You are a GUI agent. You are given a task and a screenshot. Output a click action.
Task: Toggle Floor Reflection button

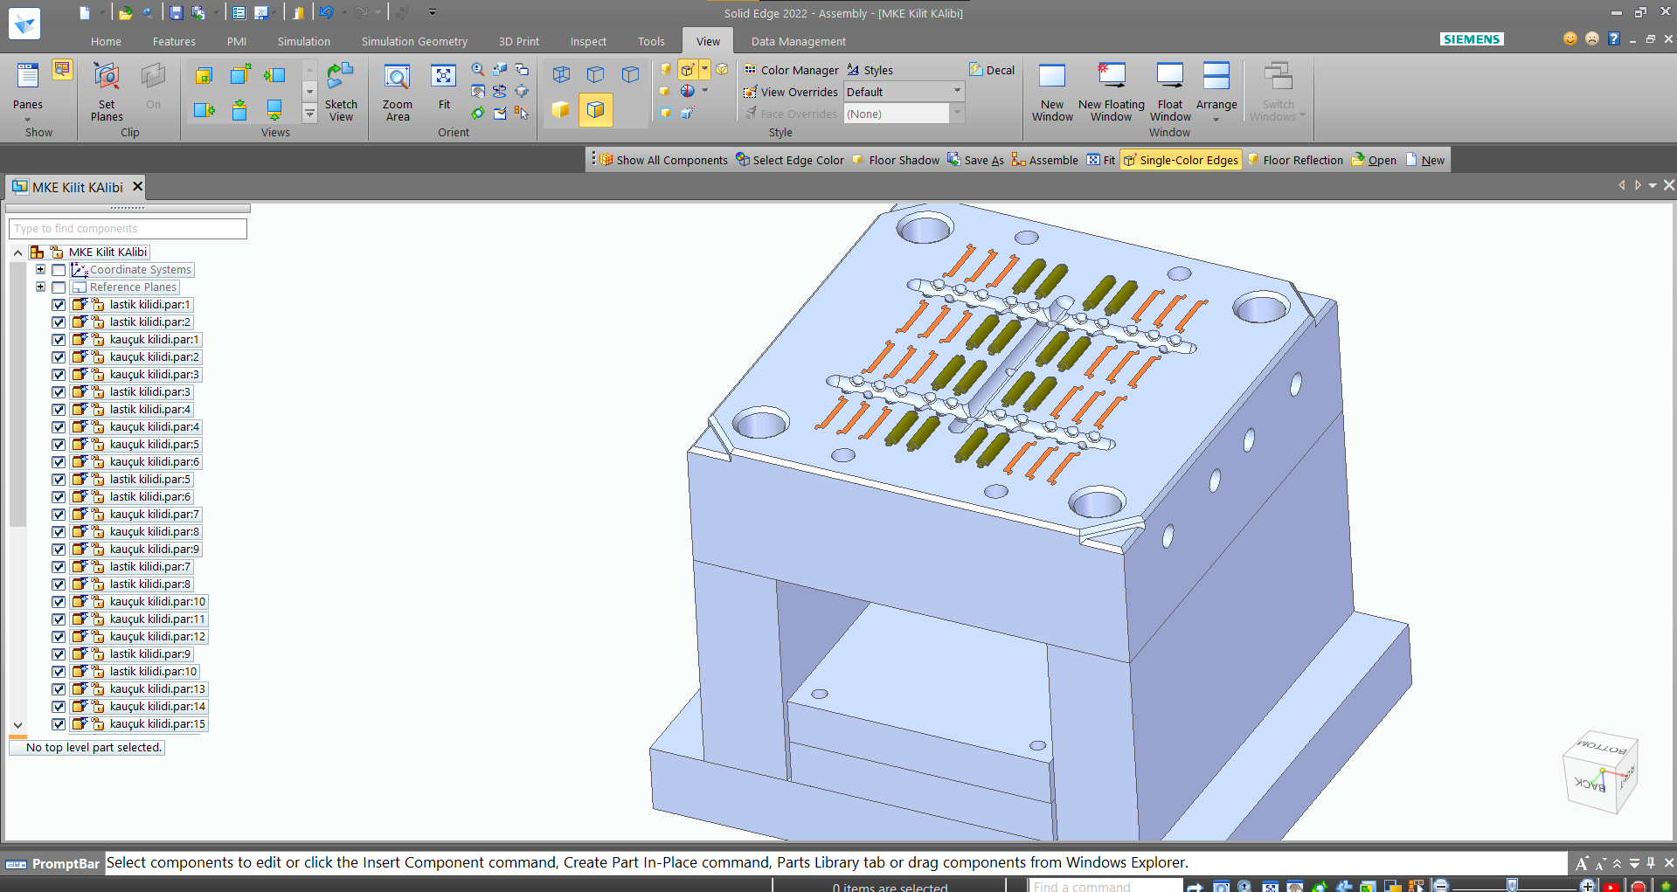pyautogui.click(x=1295, y=160)
